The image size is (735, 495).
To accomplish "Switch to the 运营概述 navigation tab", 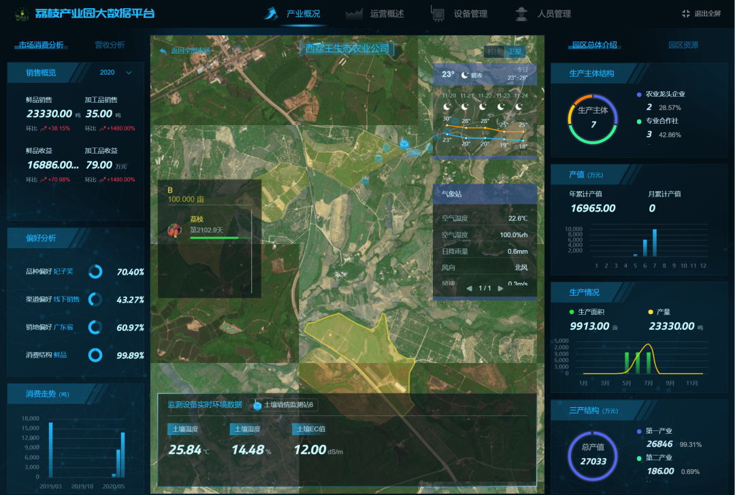I will [376, 14].
